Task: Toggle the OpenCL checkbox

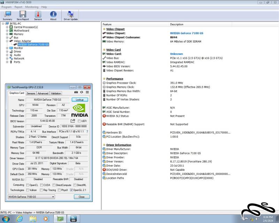Action: pos(28,185)
